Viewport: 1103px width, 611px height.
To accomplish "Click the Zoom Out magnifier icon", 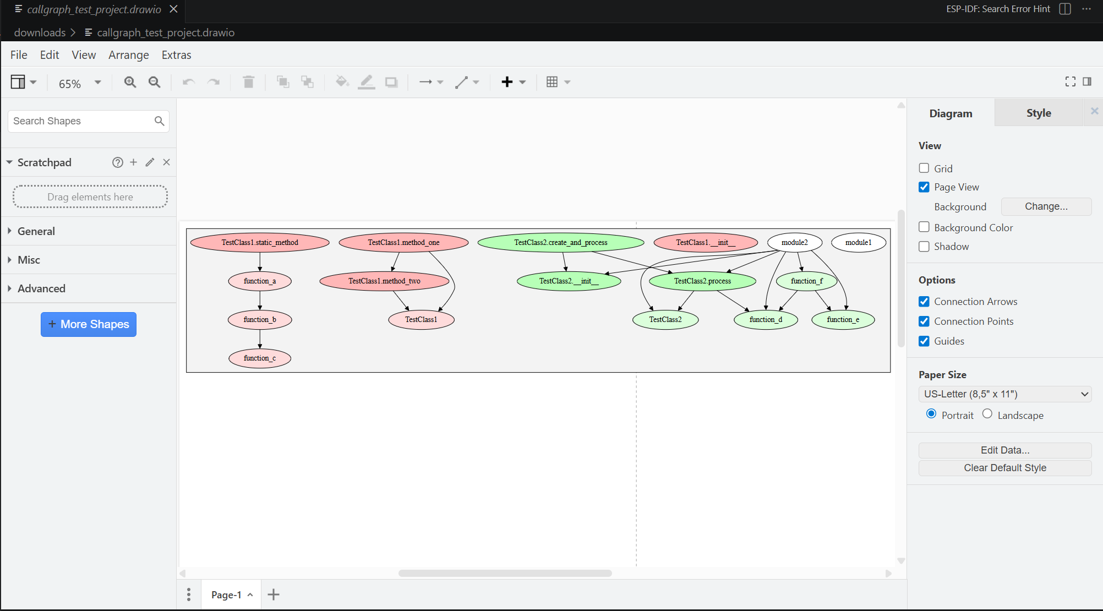I will (155, 82).
